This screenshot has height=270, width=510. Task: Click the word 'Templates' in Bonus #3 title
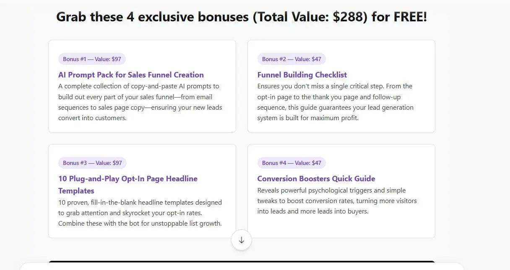tap(76, 191)
